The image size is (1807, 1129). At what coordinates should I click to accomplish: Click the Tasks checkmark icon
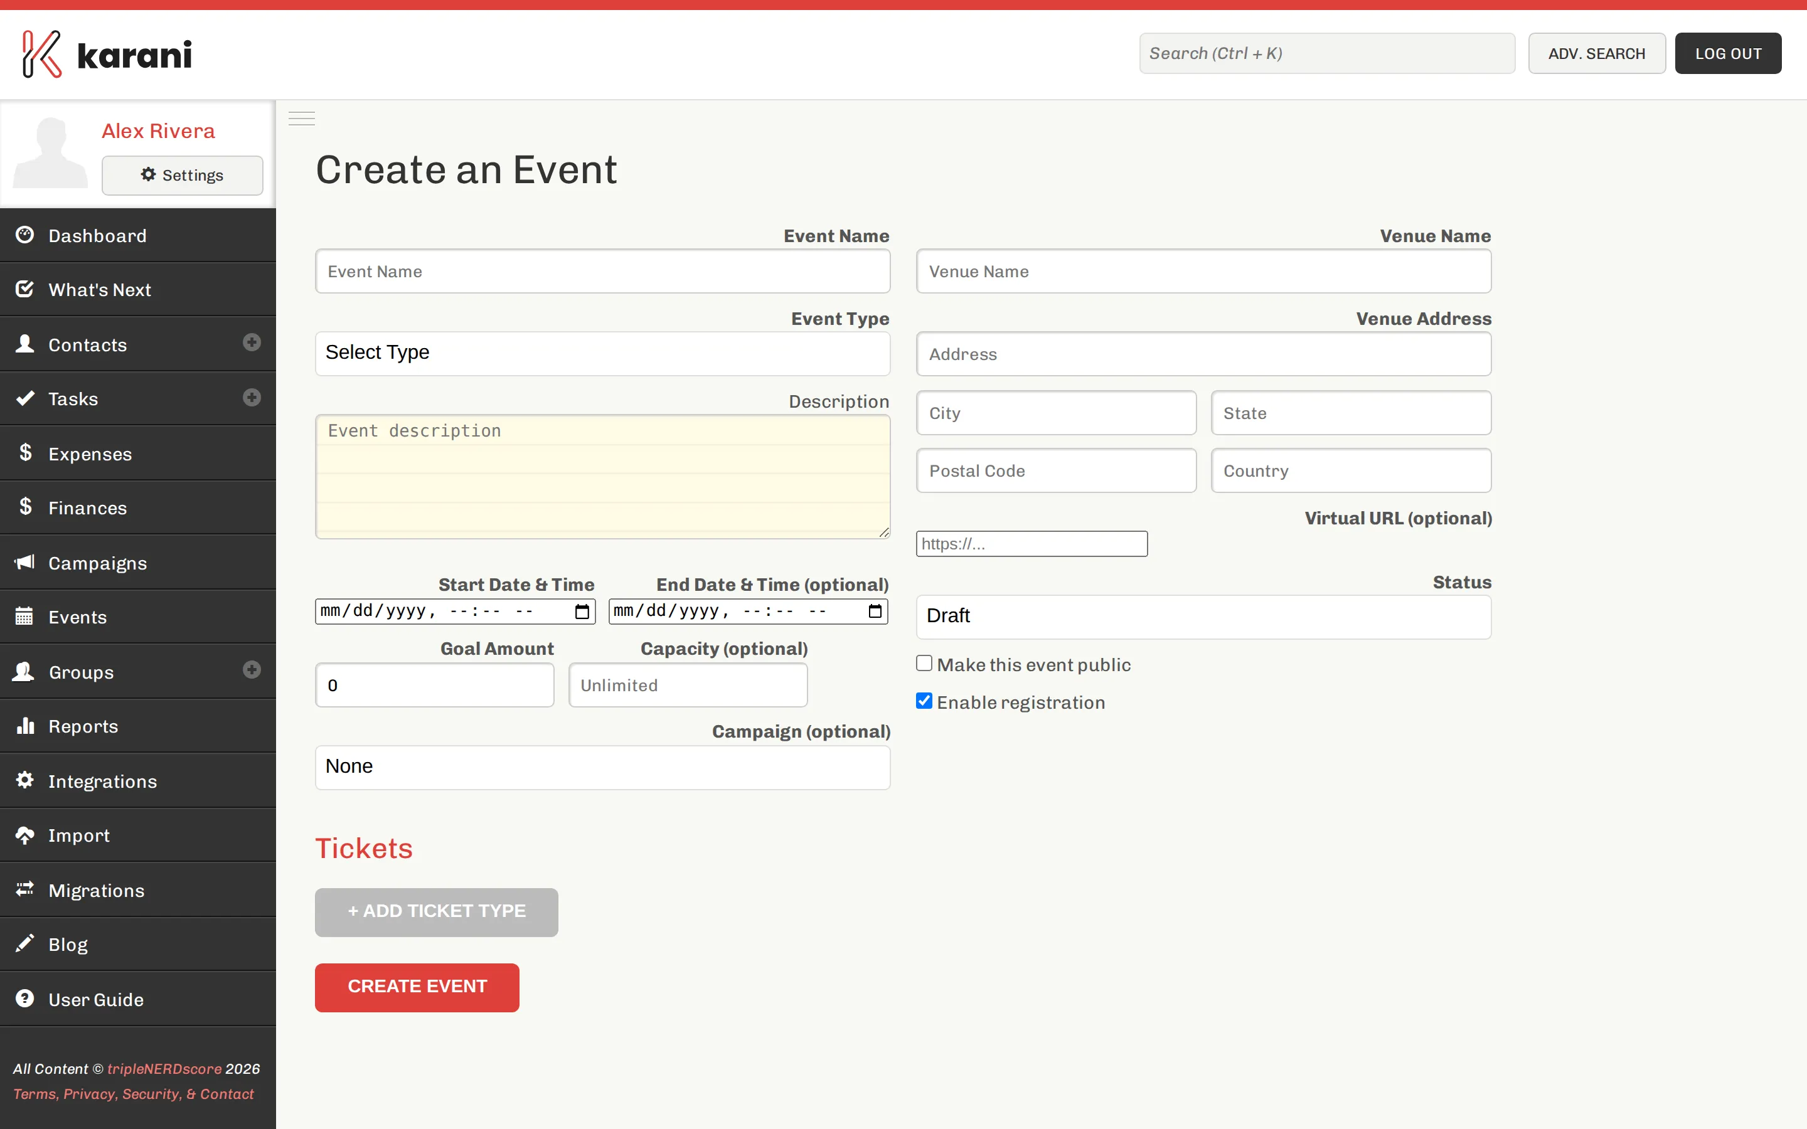pyautogui.click(x=24, y=398)
